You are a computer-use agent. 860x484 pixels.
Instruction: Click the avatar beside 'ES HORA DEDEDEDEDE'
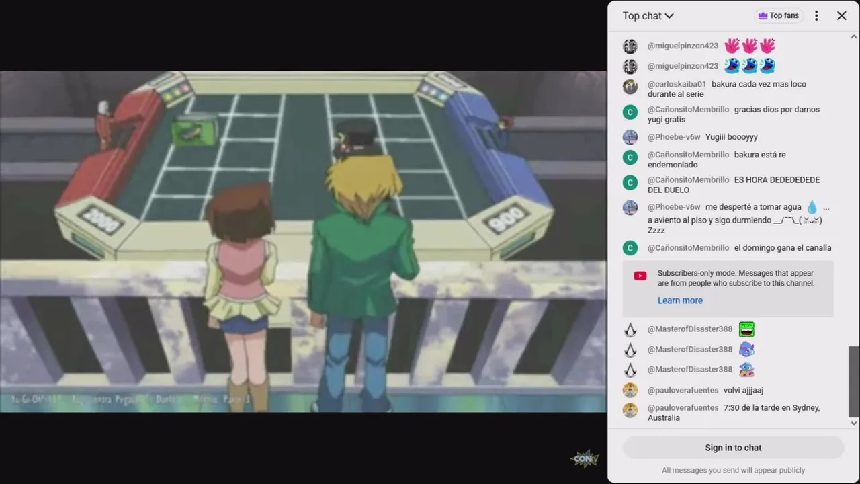(x=630, y=182)
